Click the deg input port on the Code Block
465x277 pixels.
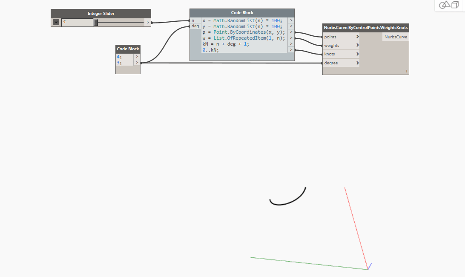click(x=194, y=26)
